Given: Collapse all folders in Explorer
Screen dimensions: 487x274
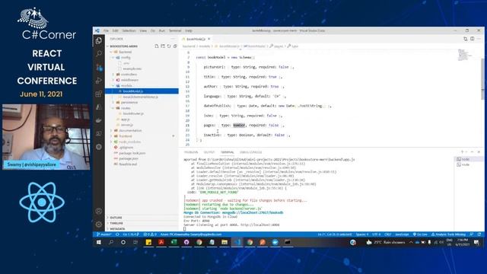Looking at the screenshot, I should [x=175, y=46].
